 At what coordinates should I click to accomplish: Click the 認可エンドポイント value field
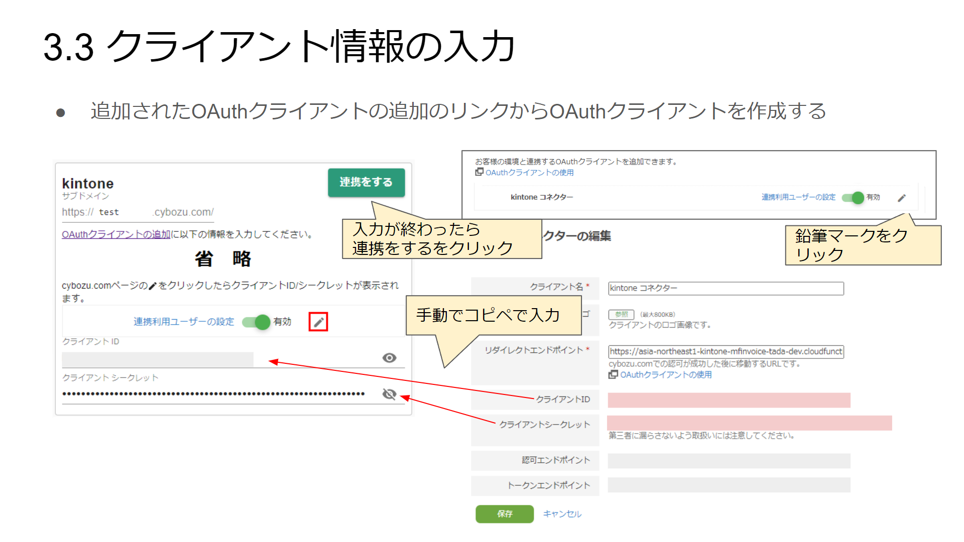729,461
